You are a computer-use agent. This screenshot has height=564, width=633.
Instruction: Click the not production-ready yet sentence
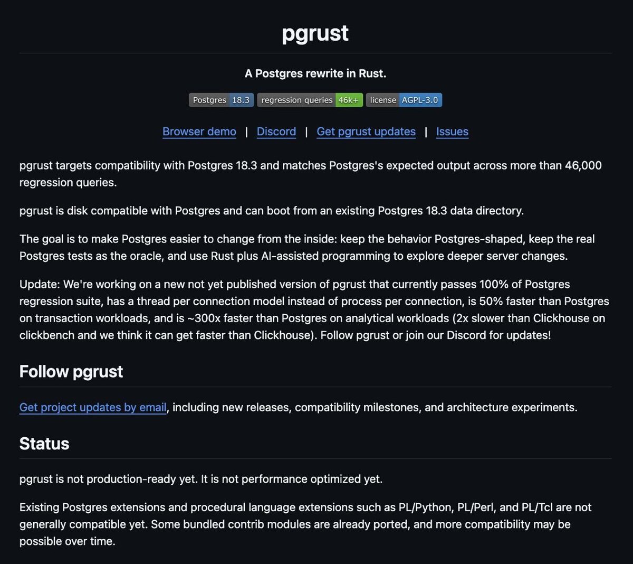tap(201, 479)
